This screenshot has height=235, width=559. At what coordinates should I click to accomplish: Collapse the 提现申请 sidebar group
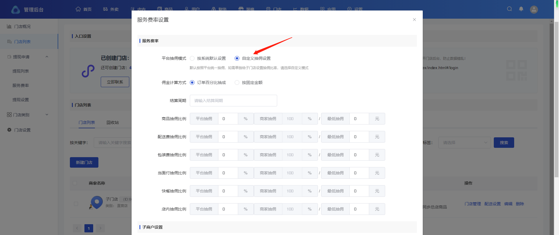coord(47,57)
